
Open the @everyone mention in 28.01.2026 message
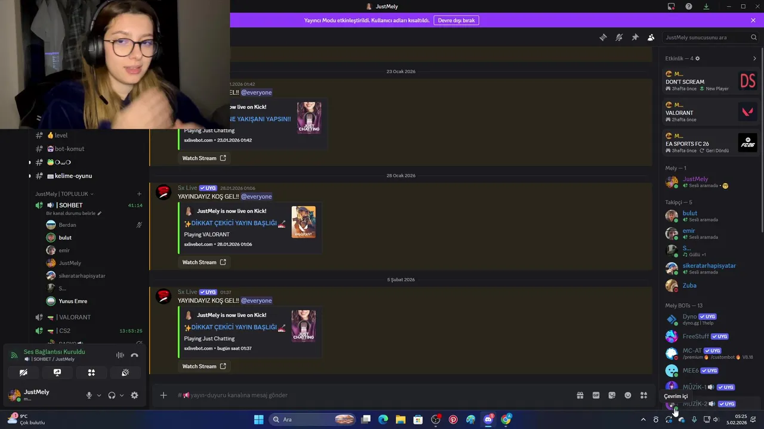(x=256, y=197)
